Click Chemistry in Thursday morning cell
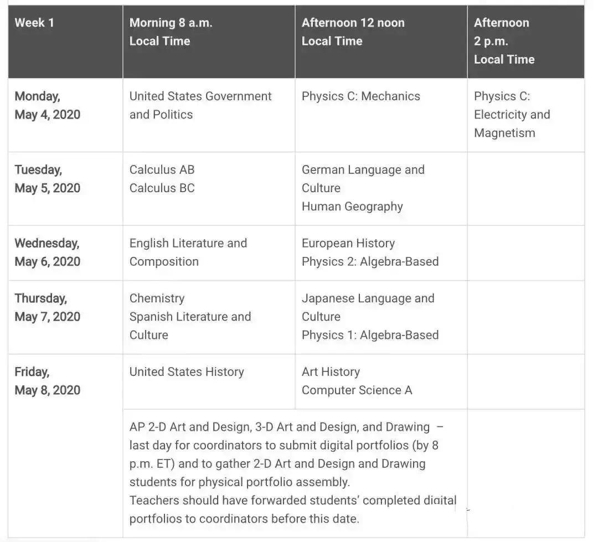598x542 pixels. [157, 298]
